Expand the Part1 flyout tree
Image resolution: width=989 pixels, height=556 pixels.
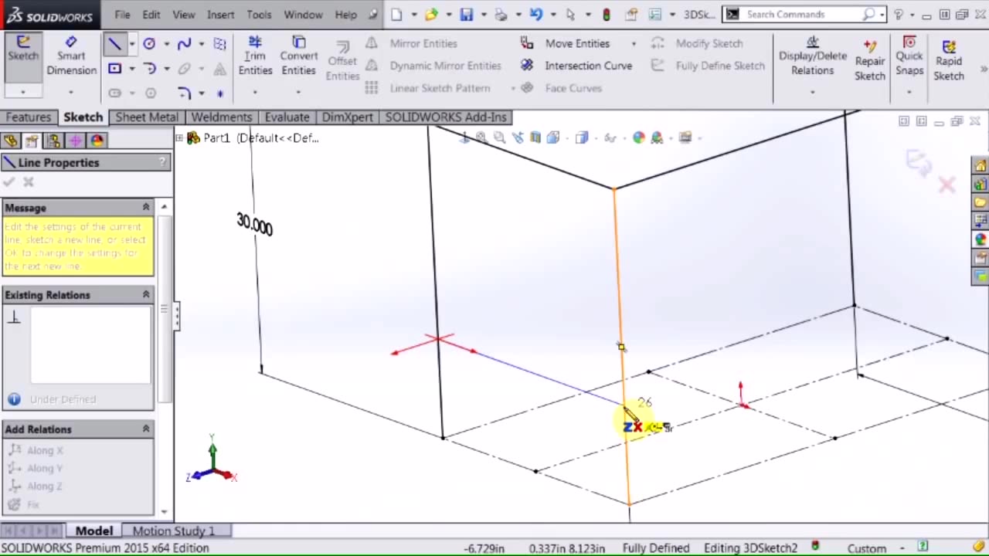[x=179, y=138]
